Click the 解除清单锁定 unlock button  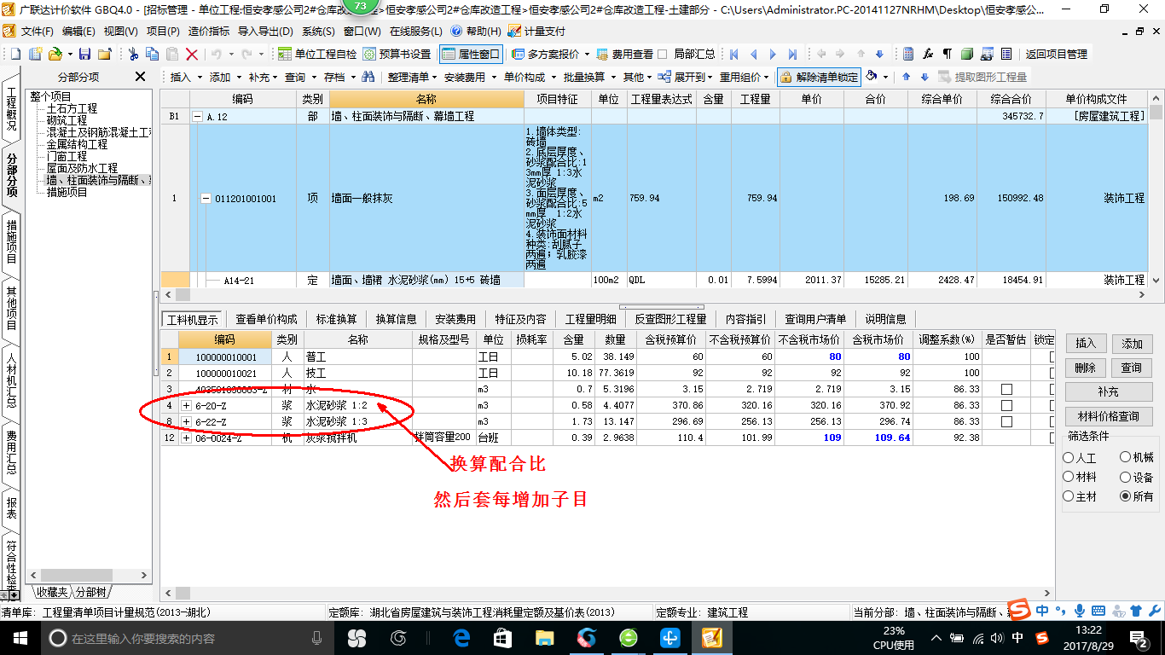(x=819, y=77)
